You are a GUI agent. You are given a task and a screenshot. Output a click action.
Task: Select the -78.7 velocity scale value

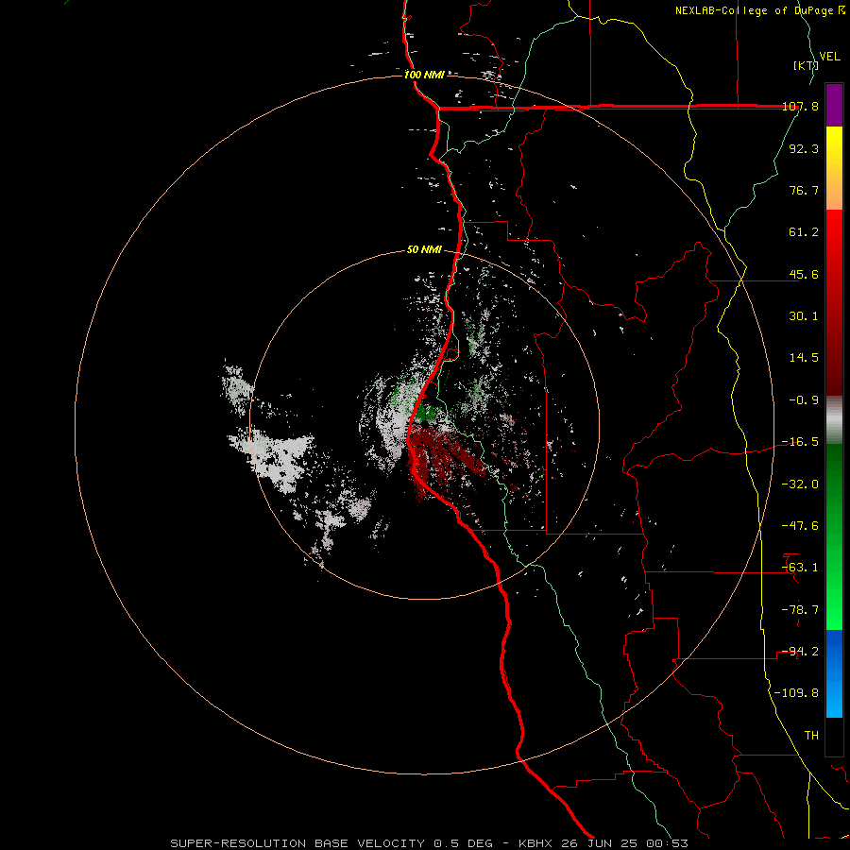(800, 610)
